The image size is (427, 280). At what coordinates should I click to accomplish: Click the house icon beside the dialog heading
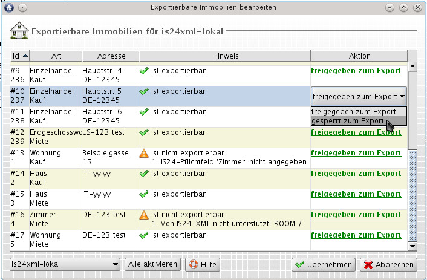(19, 29)
